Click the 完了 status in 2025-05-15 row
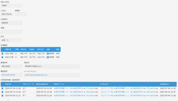 24,92
